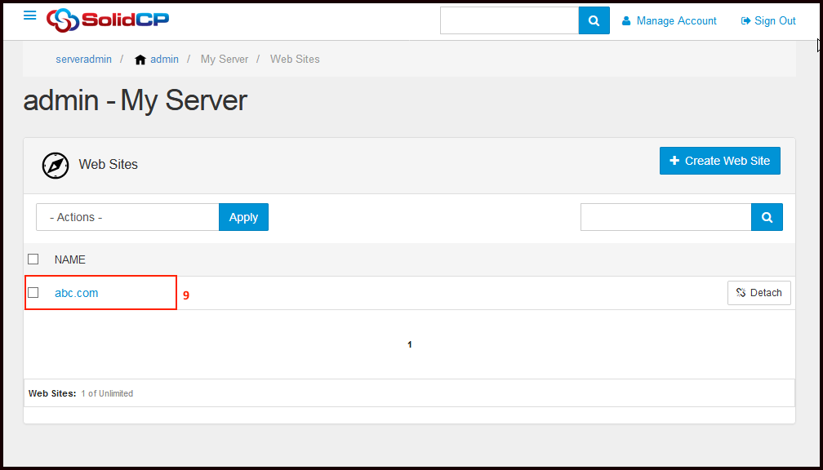Toggle the select-all checkbox in NAME header
This screenshot has width=823, height=470.
pos(33,259)
